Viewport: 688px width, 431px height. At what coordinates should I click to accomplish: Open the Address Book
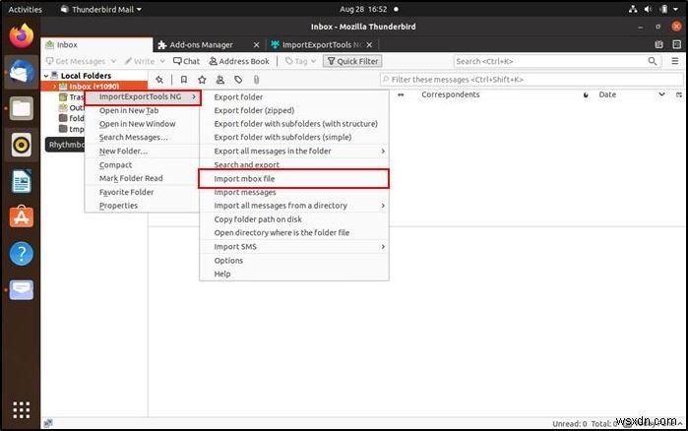pos(239,61)
